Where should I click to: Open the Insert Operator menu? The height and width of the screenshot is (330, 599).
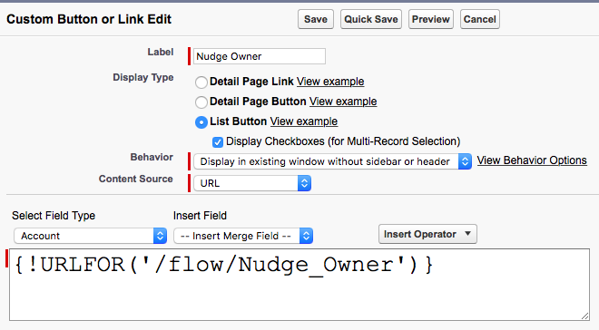click(x=427, y=234)
